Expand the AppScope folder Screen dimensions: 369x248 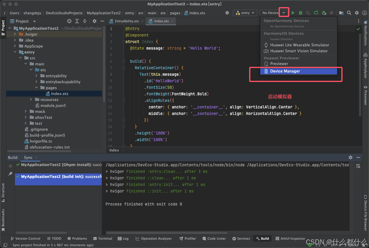tap(15, 46)
